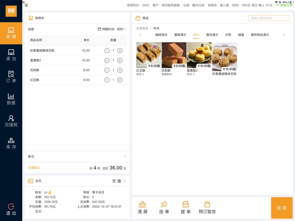Open the 订单 orders section
Screen dimensions: 295x221
click(x=11, y=77)
